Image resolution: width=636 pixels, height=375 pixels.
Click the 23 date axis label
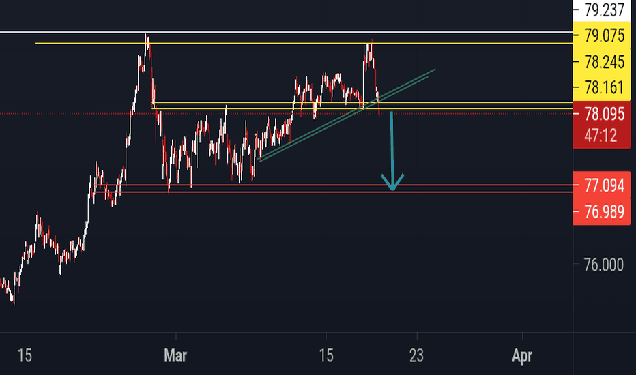[x=416, y=355]
